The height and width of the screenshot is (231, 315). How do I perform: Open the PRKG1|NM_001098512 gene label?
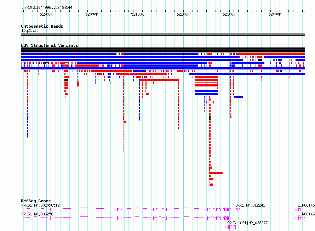tap(40, 205)
